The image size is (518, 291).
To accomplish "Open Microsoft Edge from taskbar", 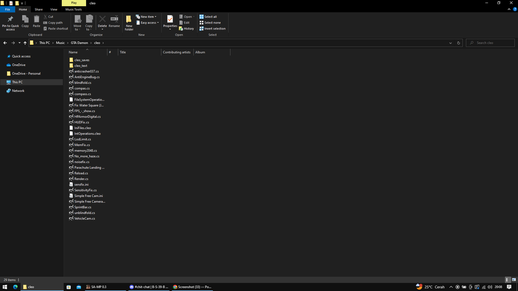I will [x=15, y=287].
